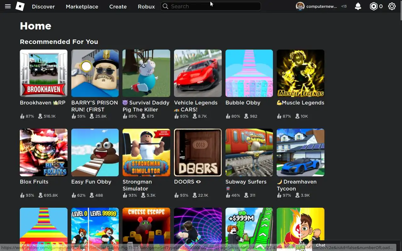Open the Cheese Escape thumbnail
This screenshot has height=251, width=402.
coord(146,229)
